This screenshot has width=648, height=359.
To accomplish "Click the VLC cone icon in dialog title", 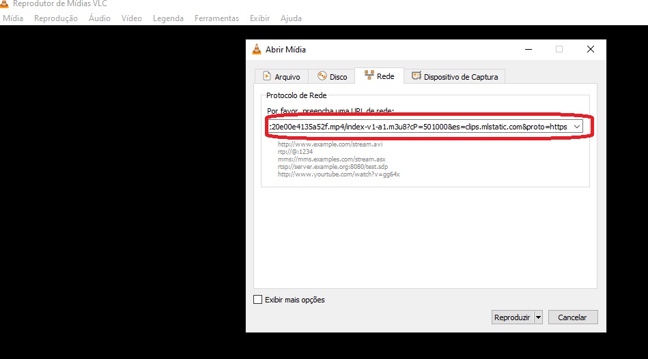I will point(257,49).
